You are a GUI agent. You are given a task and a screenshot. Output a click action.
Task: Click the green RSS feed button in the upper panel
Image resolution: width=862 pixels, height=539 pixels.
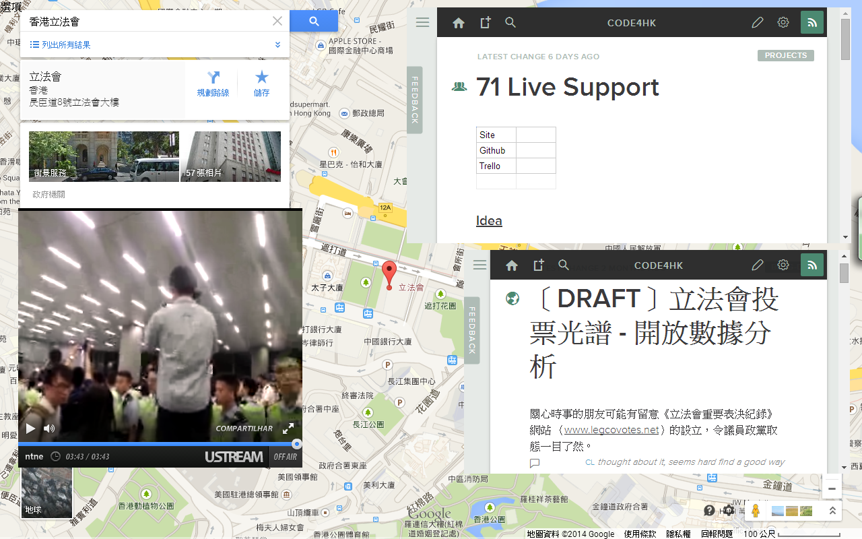pyautogui.click(x=812, y=23)
